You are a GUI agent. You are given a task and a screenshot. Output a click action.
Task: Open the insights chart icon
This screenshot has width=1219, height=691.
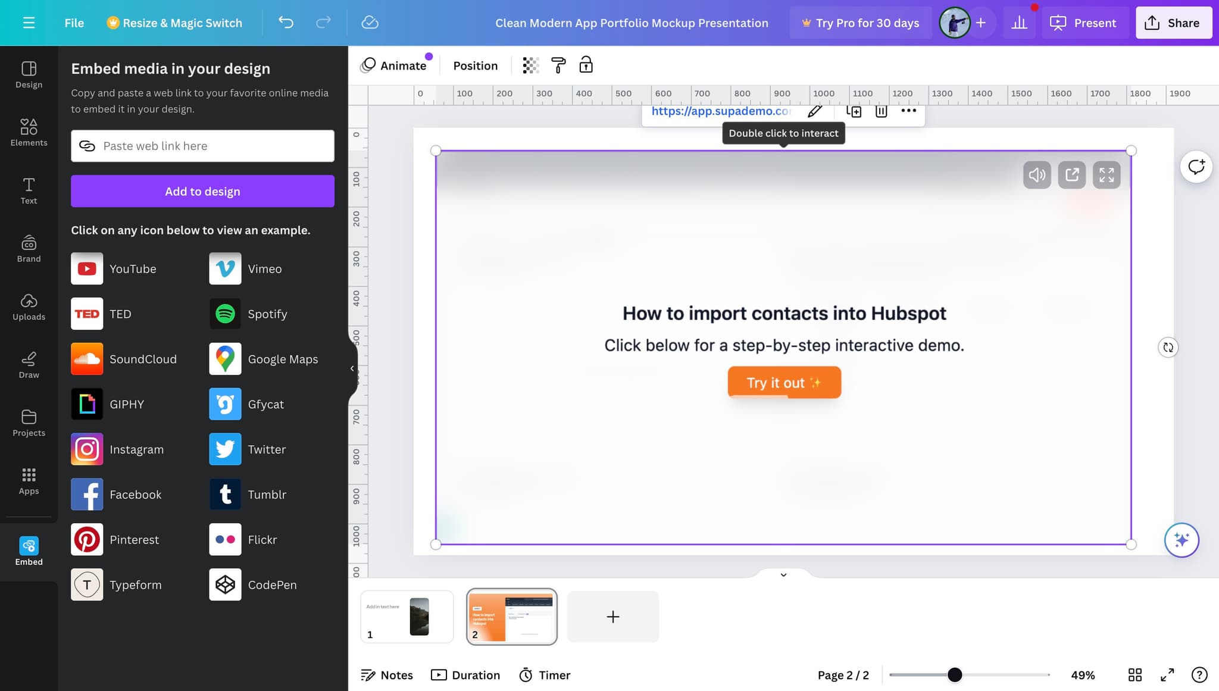click(1019, 23)
